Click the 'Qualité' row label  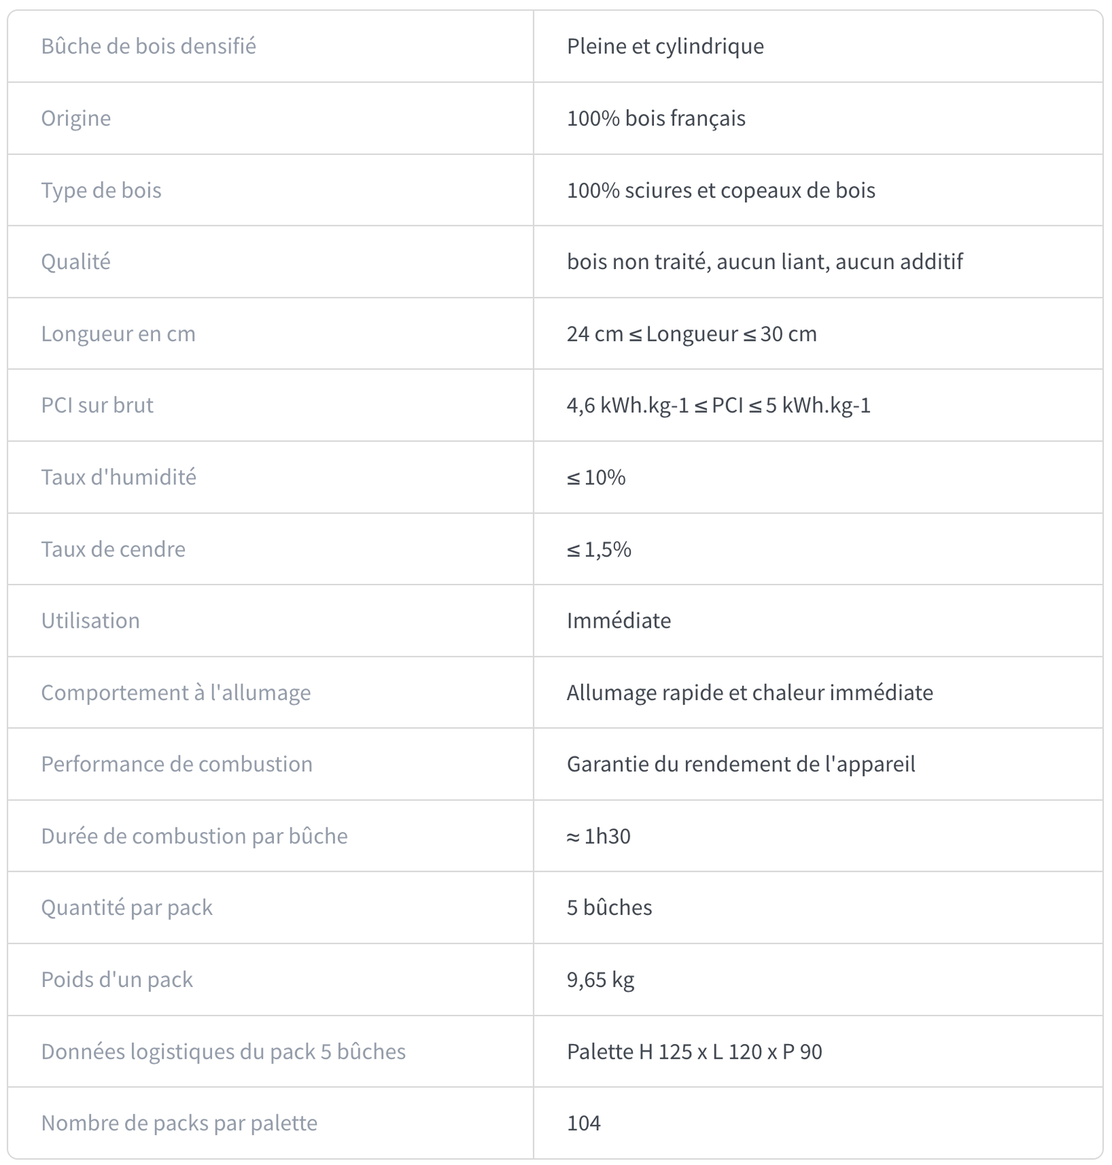(76, 261)
